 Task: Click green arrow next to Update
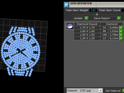(87, 18)
